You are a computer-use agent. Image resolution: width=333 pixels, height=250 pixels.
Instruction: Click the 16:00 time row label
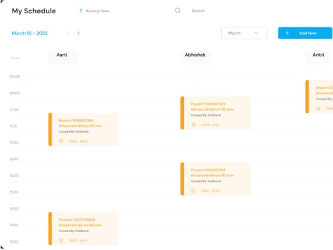[14, 209]
